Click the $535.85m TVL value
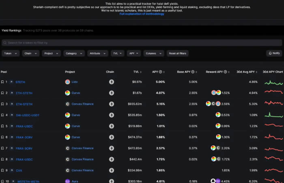Screen dimensions: 284x183 (x=135, y=115)
